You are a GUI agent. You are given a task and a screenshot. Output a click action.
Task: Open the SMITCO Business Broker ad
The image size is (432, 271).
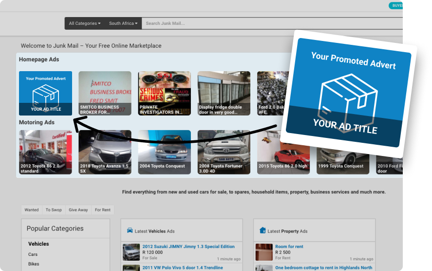tap(105, 93)
